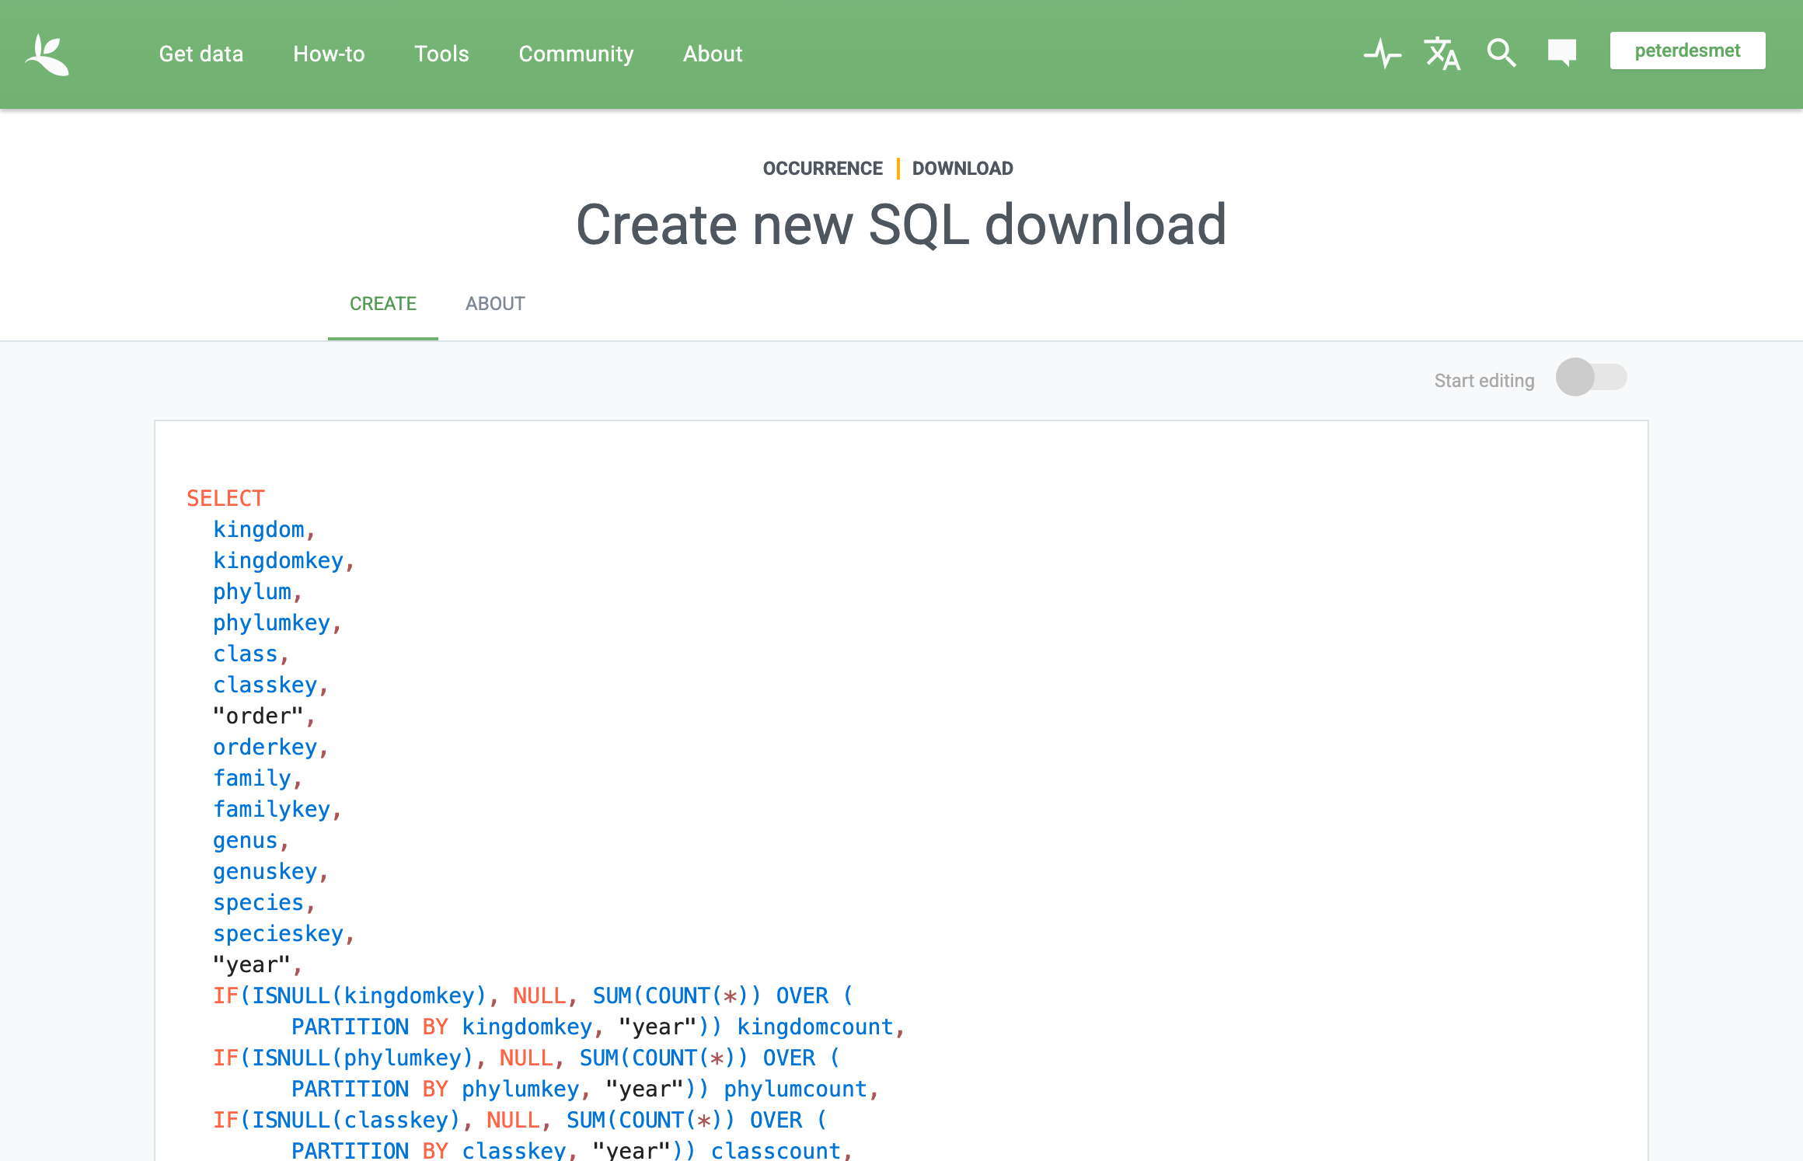1803x1161 pixels.
Task: Open the language translation icon
Action: [x=1442, y=54]
